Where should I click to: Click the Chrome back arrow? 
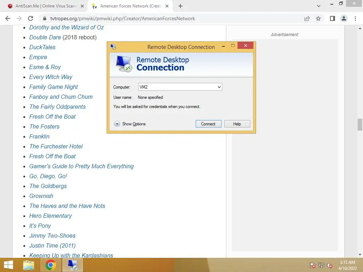coord(8,18)
